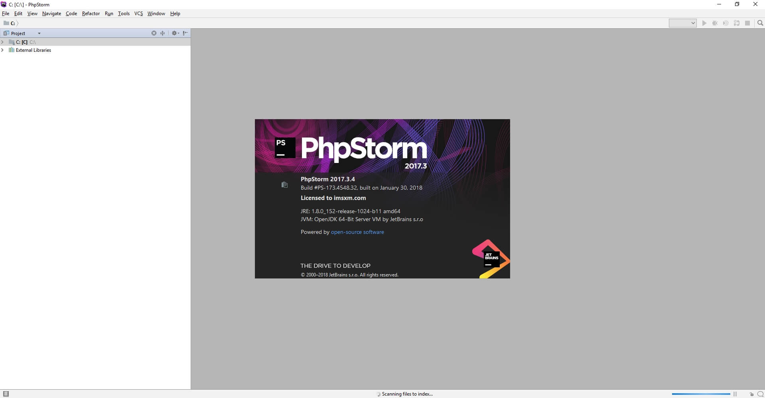Click the Debug bug icon
This screenshot has height=398, width=765.
(715, 23)
